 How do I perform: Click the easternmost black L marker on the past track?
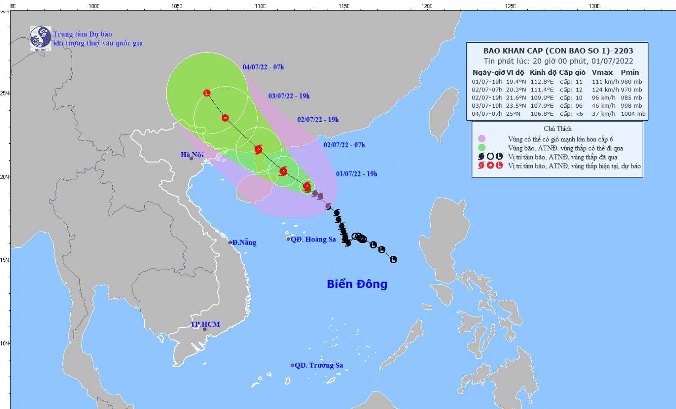(393, 259)
